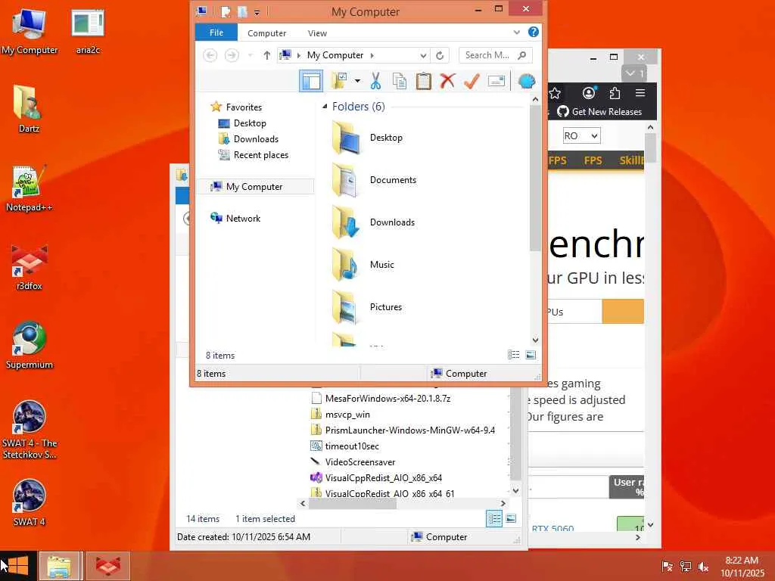Click Get New Releases bookmark

pyautogui.click(x=599, y=112)
